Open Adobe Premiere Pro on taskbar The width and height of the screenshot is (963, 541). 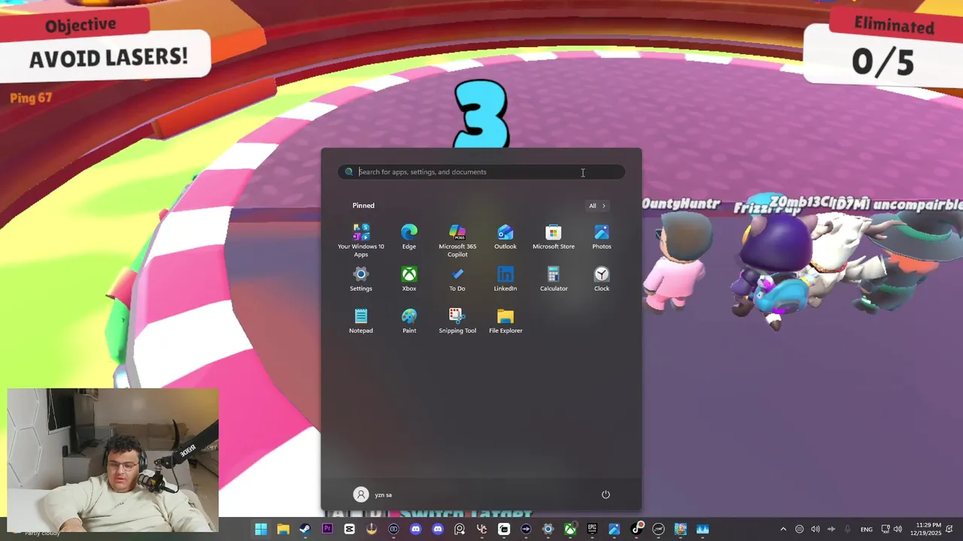tap(327, 529)
